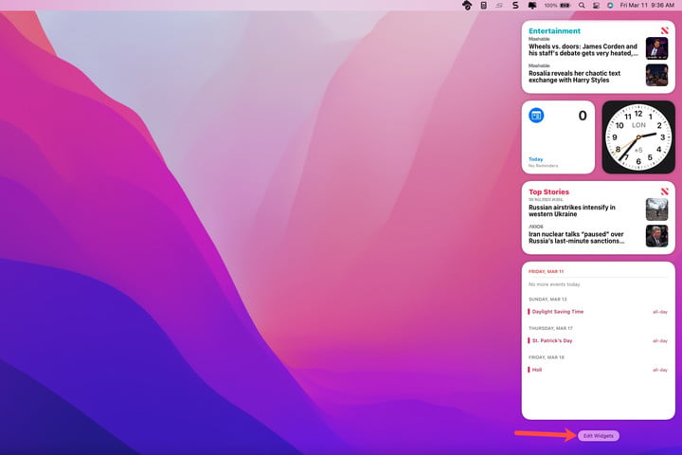Click the date and time in menu bar
Screen dimensions: 682x455
pyautogui.click(x=648, y=6)
